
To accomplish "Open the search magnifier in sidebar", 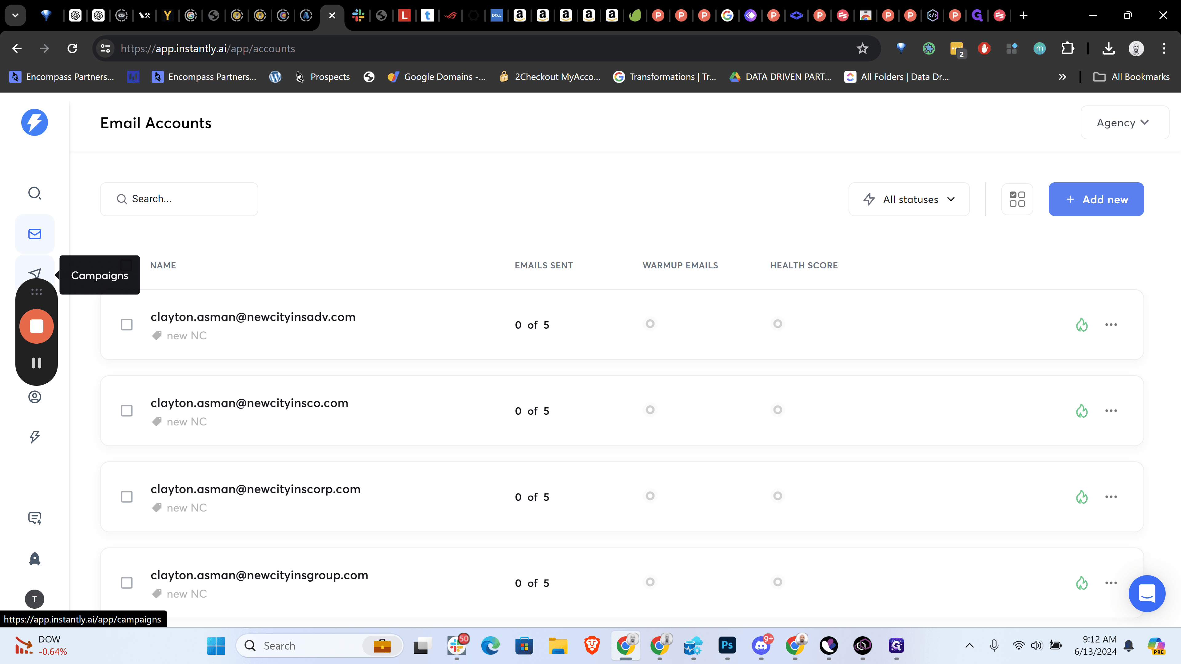I will click(x=34, y=193).
